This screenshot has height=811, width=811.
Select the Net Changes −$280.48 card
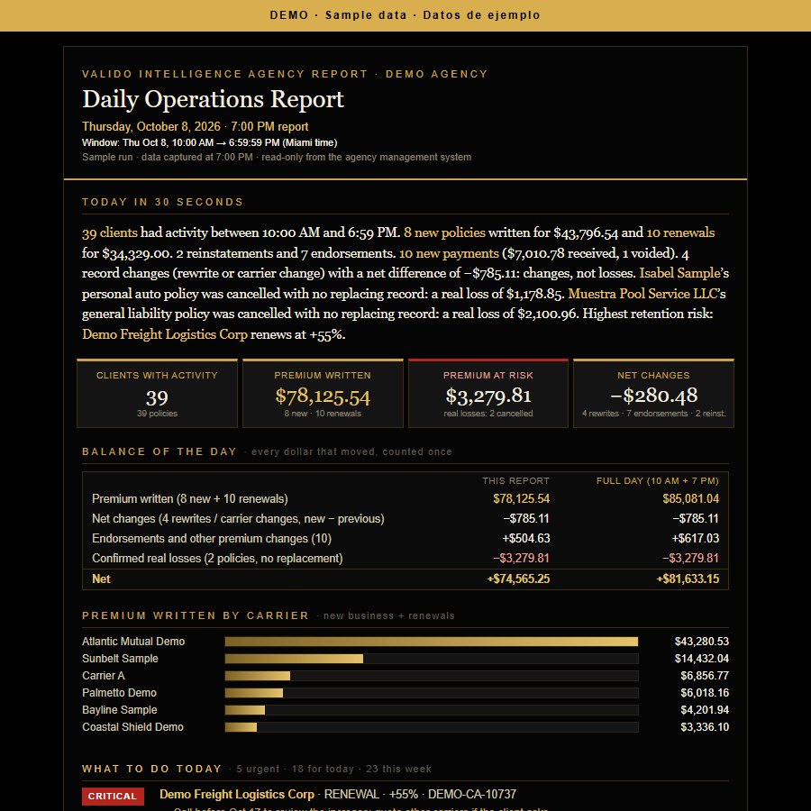(653, 394)
